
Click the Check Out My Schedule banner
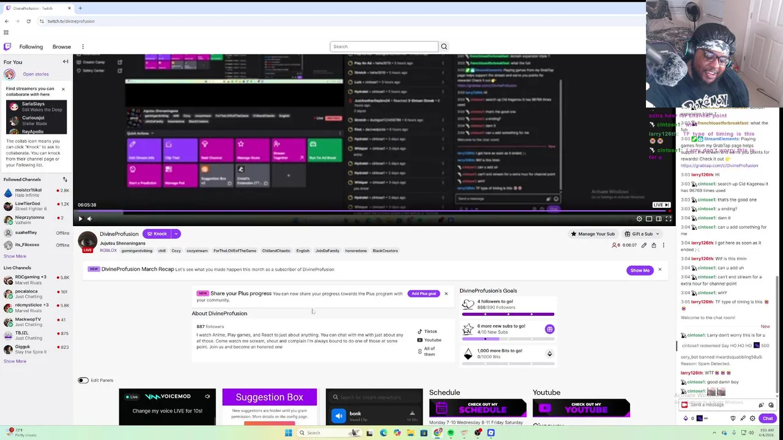click(478, 408)
